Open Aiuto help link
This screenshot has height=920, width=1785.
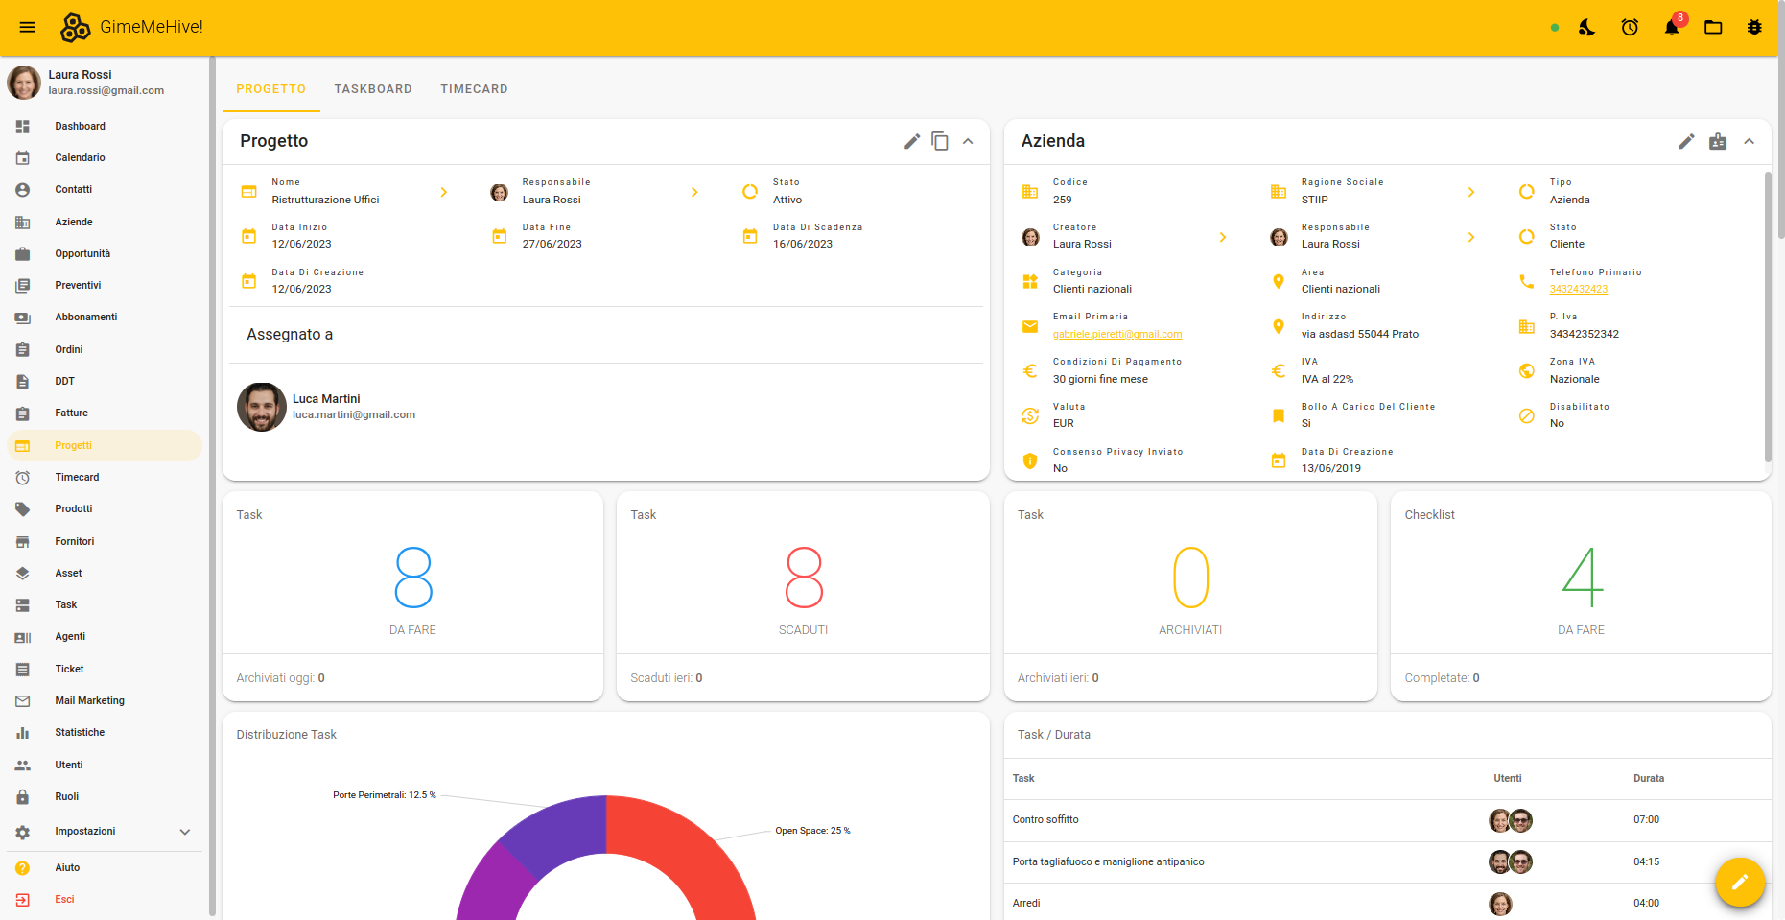(105, 867)
